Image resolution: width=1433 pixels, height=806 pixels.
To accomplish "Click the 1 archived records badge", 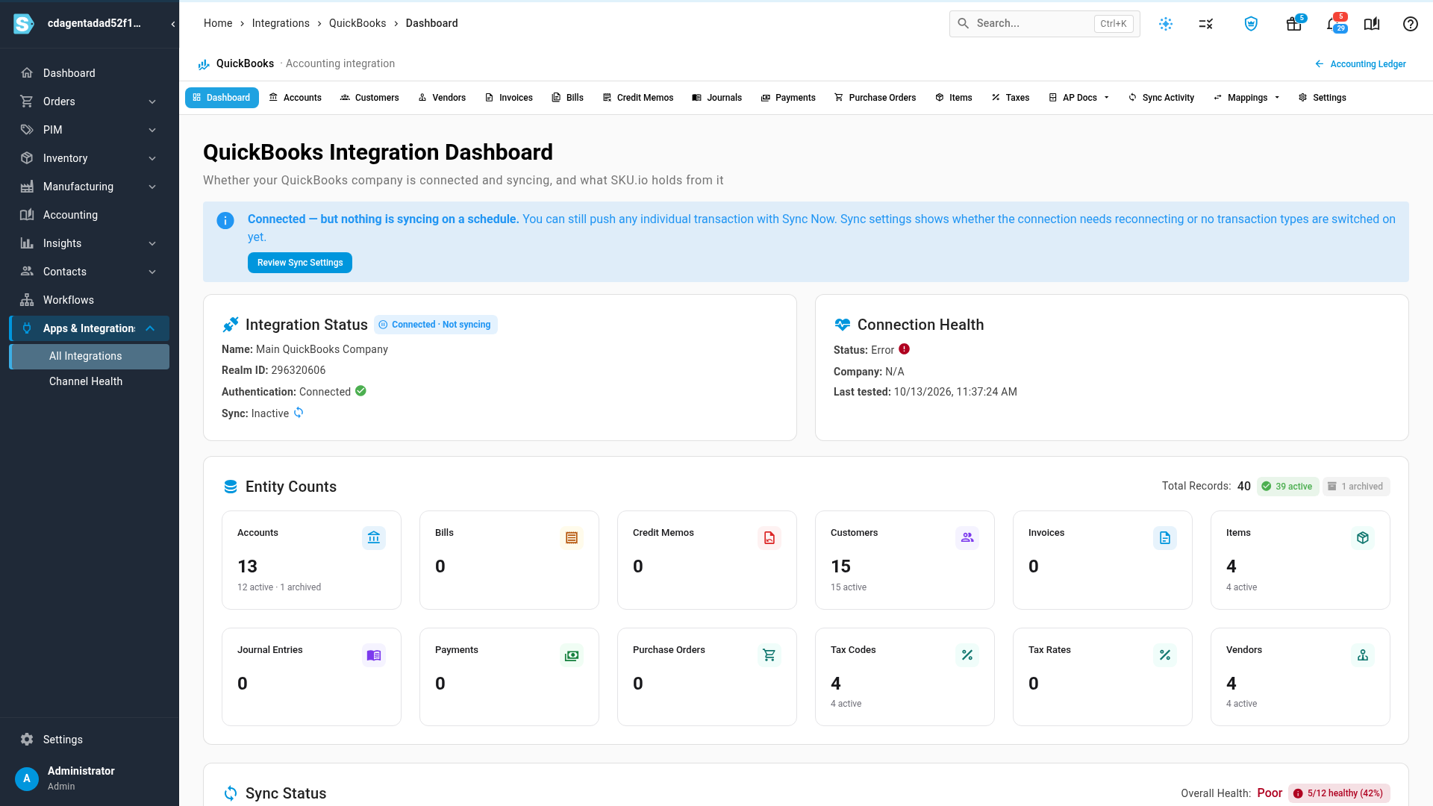I will [1356, 487].
